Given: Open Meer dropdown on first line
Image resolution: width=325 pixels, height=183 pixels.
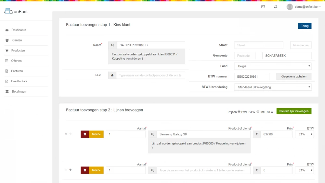Looking at the screenshot, I should (96, 134).
